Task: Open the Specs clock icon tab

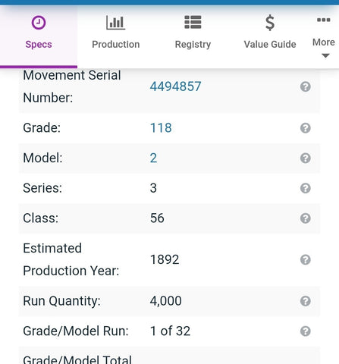Action: pyautogui.click(x=39, y=23)
